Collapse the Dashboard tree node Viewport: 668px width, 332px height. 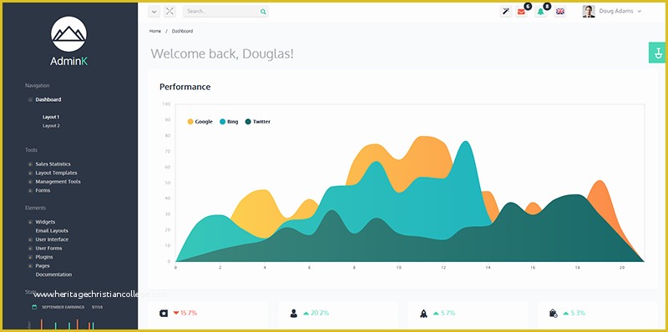[30, 99]
